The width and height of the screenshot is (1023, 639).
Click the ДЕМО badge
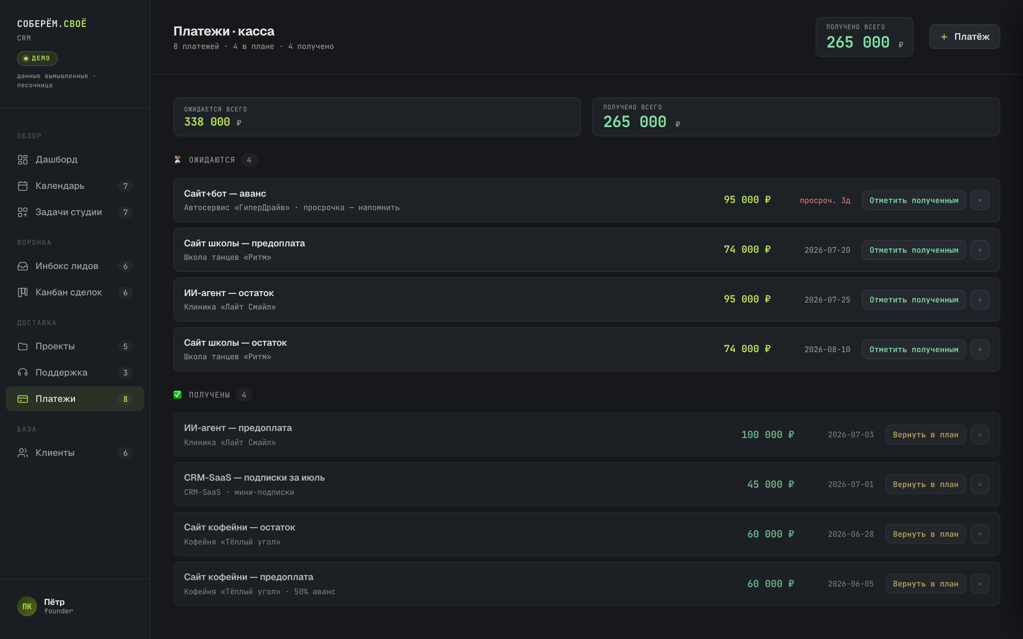click(37, 58)
